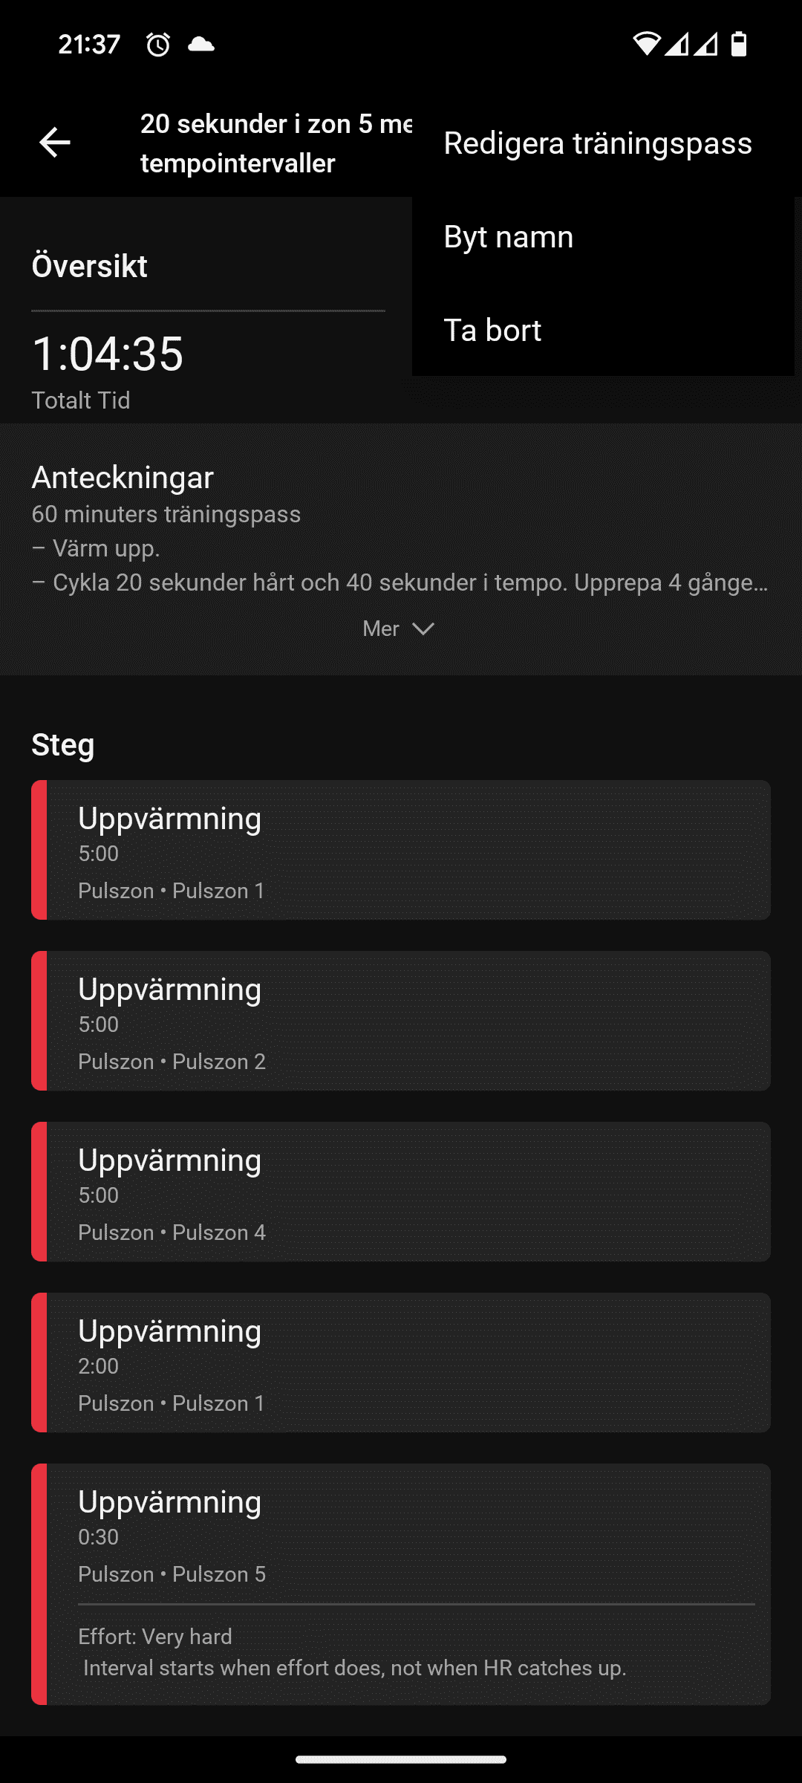Tap the Android home gesture bar
The image size is (802, 1783).
click(x=401, y=1759)
